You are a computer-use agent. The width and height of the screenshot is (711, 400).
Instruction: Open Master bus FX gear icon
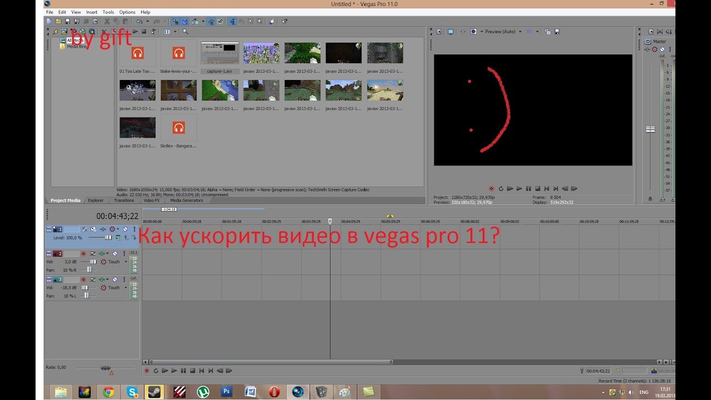tap(654, 49)
